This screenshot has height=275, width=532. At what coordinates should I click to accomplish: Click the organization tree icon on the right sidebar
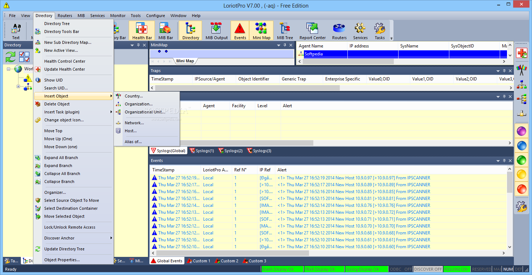[522, 84]
